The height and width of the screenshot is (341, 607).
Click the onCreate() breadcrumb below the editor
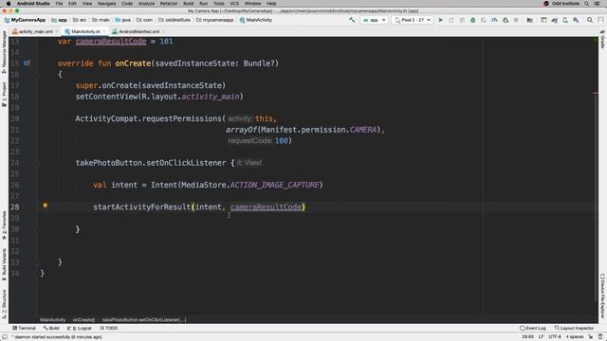83,320
